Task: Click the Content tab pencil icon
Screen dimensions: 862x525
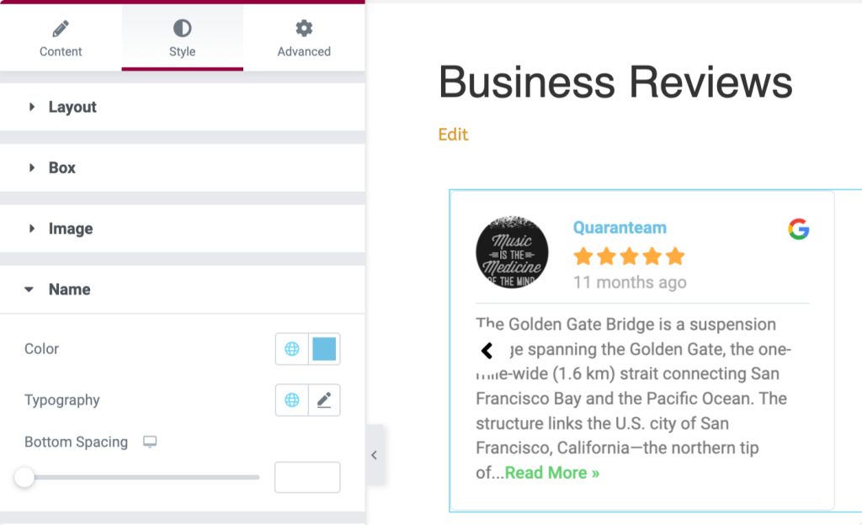Action: coord(61,29)
